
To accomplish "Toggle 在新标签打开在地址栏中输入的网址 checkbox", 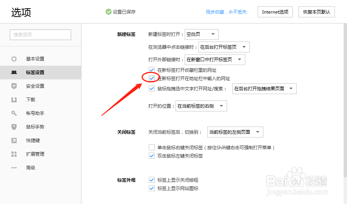I will coord(152,78).
